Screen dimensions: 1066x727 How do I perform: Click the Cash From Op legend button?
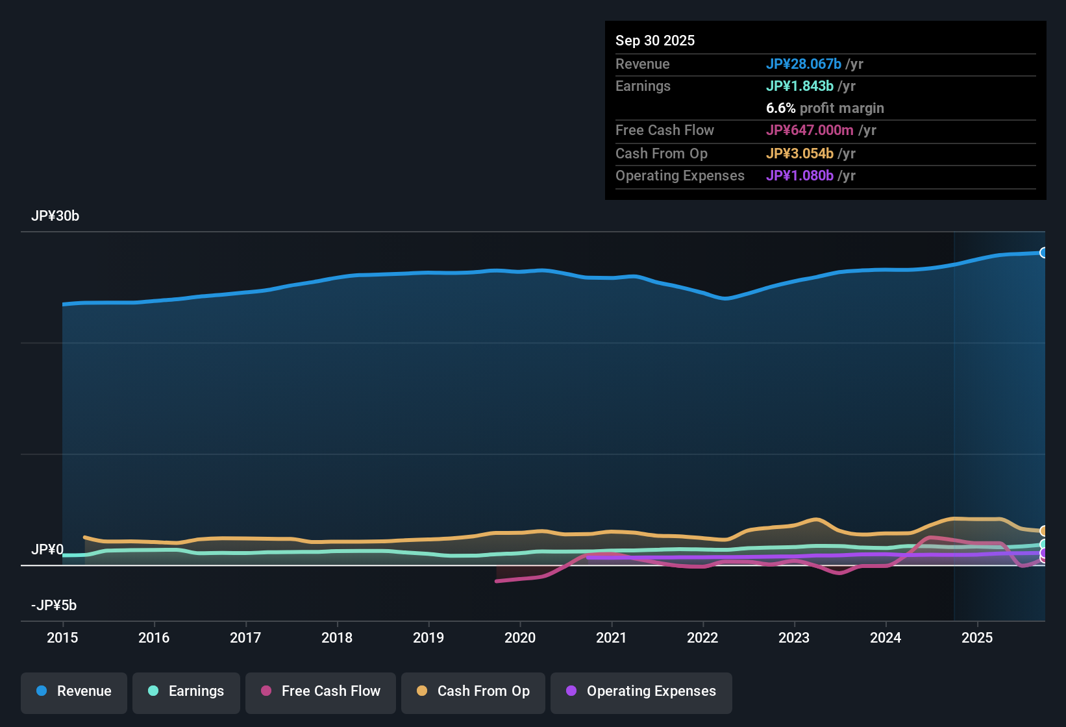[473, 692]
